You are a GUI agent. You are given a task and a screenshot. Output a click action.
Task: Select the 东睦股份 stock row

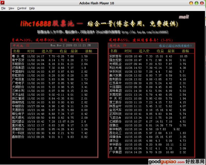[50, 64]
